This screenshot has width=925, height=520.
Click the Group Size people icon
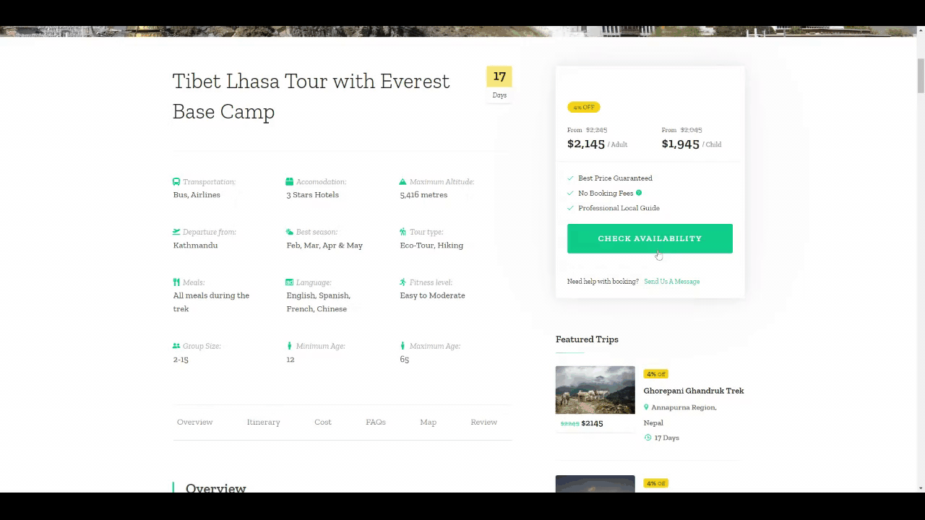pyautogui.click(x=176, y=346)
